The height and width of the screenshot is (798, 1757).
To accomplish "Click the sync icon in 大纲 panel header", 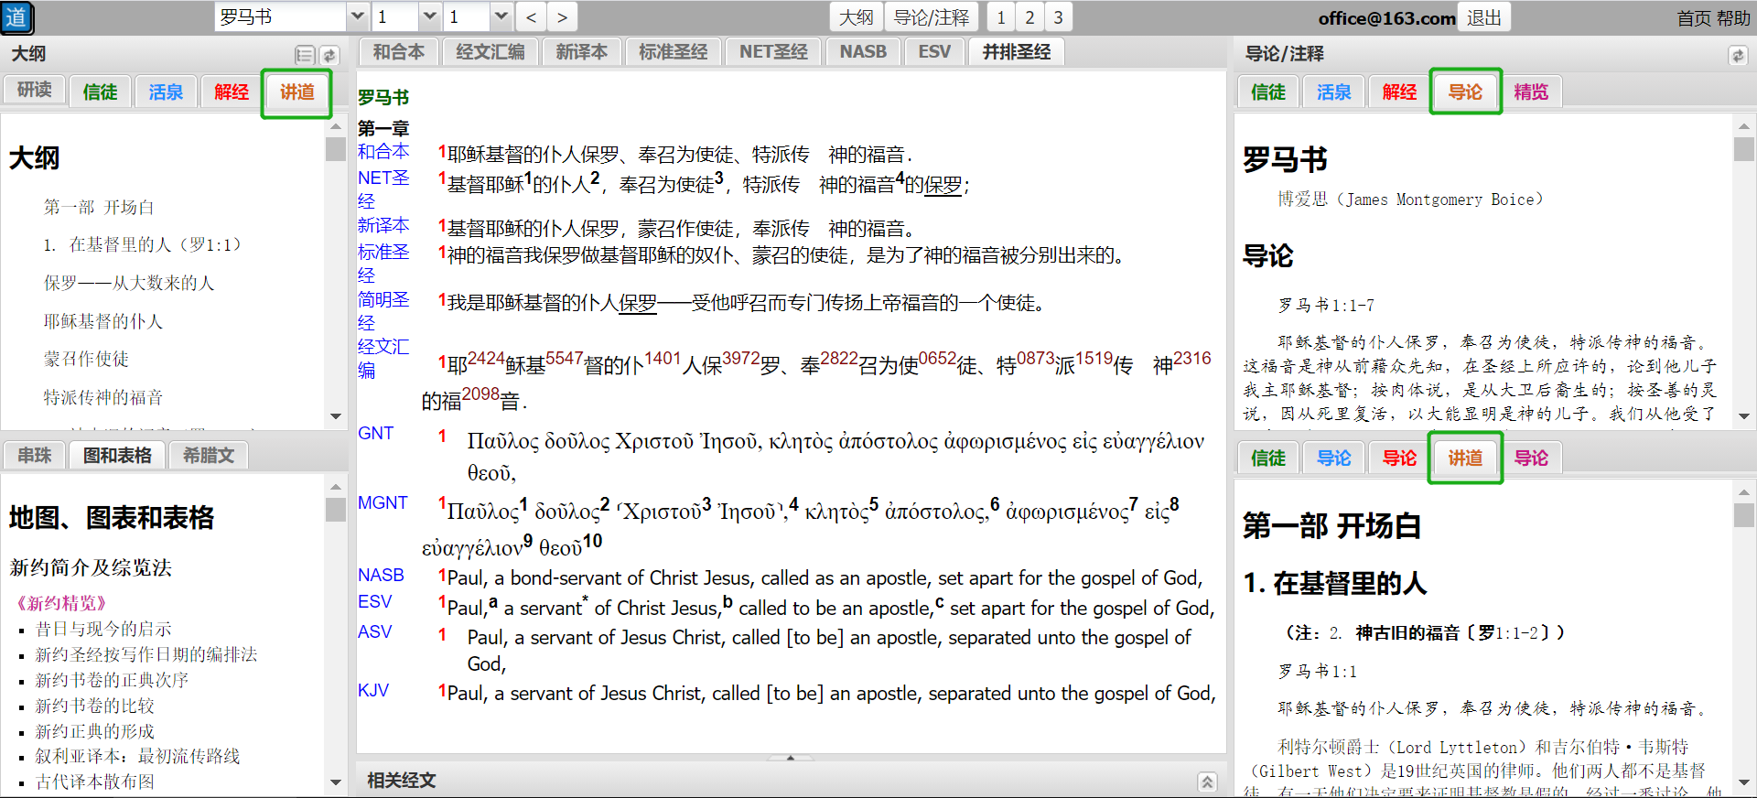I will tap(329, 56).
